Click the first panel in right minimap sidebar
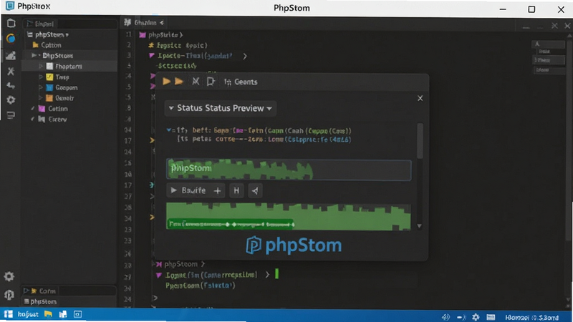The height and width of the screenshot is (322, 573). (548, 44)
